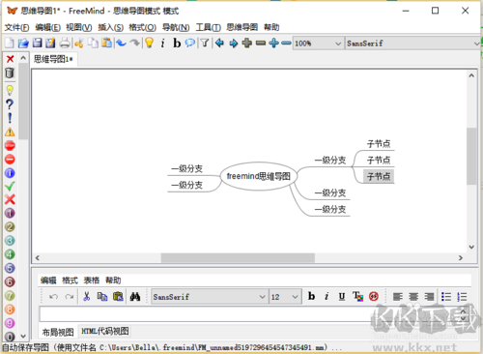
Task: Click the blue minus icon in toolbar
Action: tap(286, 43)
